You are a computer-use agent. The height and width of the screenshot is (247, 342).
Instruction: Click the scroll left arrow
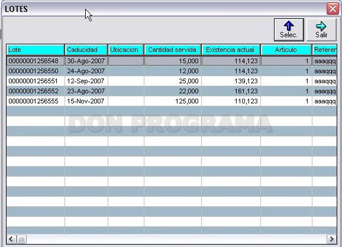coord(11,239)
